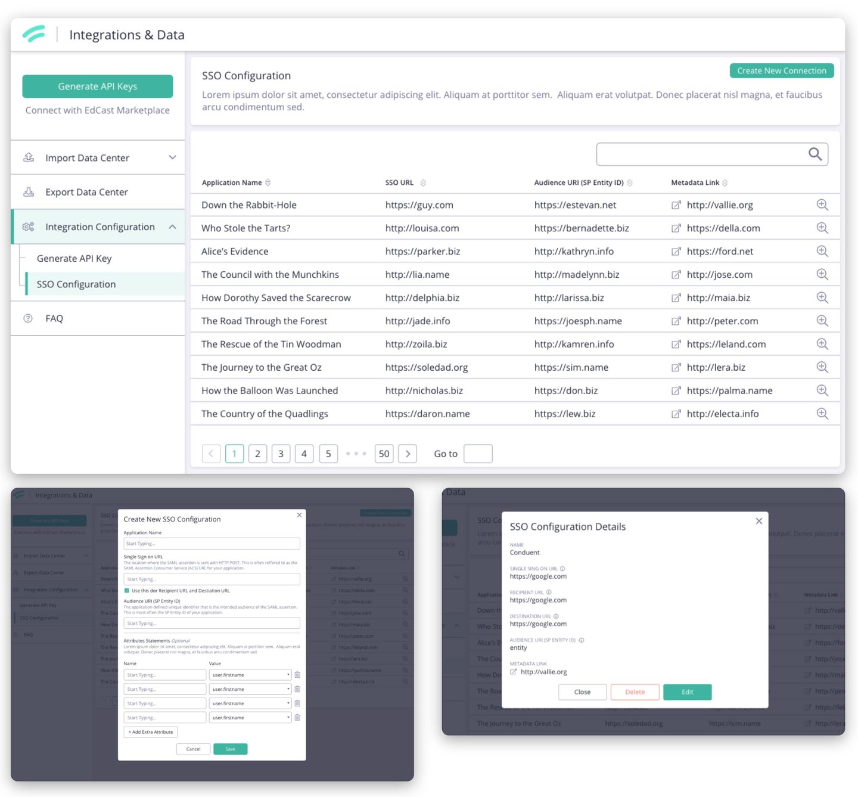Expand Import Data Center menu

pyautogui.click(x=172, y=157)
